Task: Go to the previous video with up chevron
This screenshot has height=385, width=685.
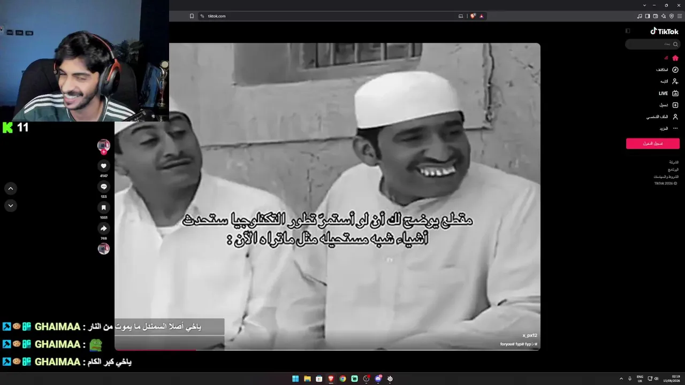Action: 10,188
